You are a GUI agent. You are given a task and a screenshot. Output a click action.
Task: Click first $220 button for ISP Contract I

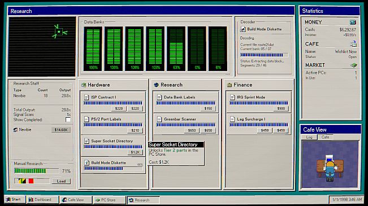point(119,109)
